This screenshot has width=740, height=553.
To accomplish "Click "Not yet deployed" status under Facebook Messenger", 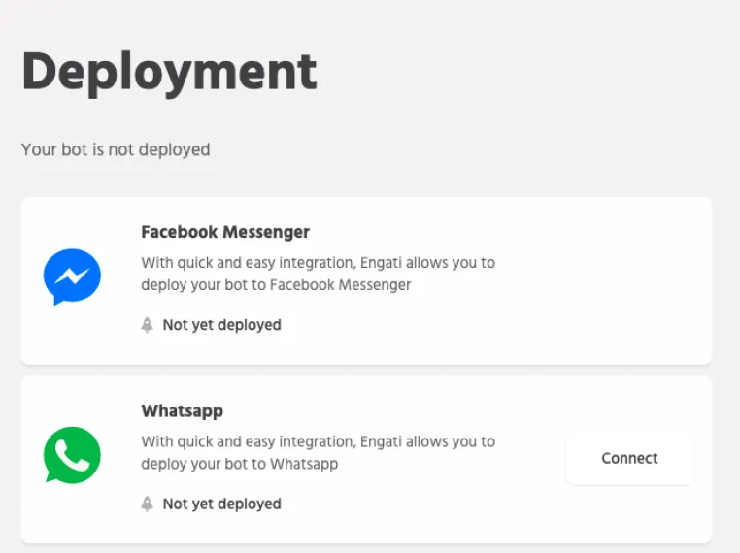I will [x=221, y=325].
